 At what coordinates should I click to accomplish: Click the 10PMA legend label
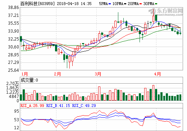click(118, 4)
